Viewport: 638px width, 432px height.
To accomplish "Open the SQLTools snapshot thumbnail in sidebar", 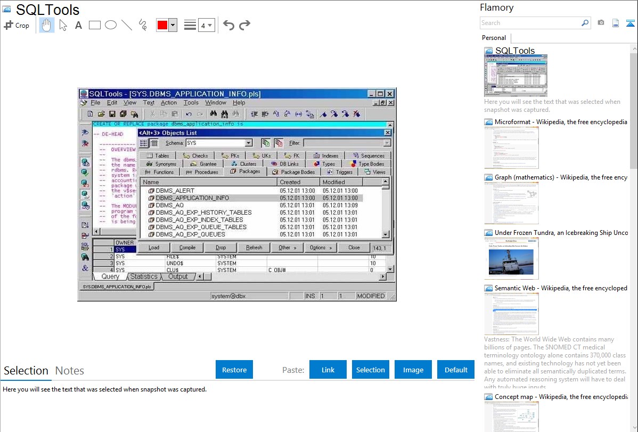I will pos(516,76).
